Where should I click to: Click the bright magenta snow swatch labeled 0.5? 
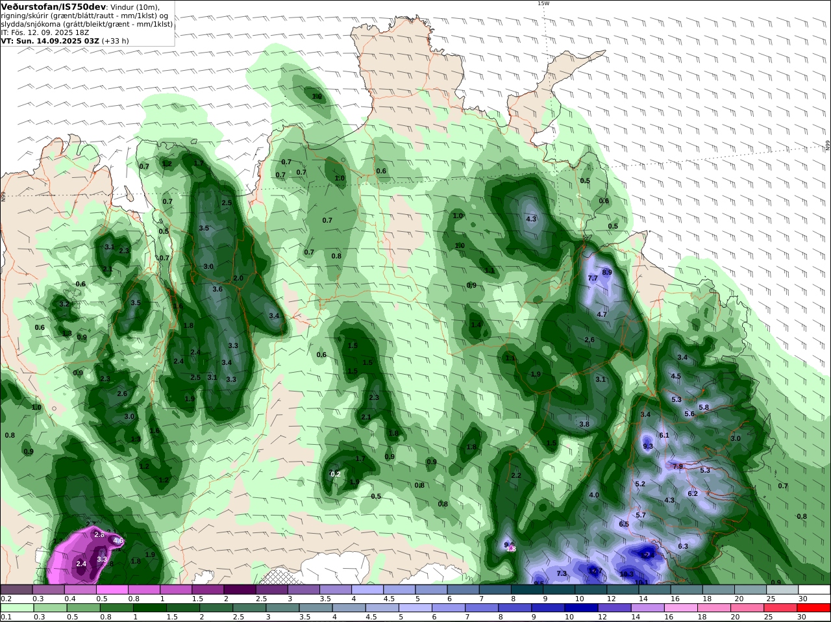112,590
